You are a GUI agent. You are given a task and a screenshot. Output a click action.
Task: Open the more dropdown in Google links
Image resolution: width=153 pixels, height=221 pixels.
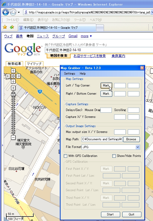[x=86, y=36]
